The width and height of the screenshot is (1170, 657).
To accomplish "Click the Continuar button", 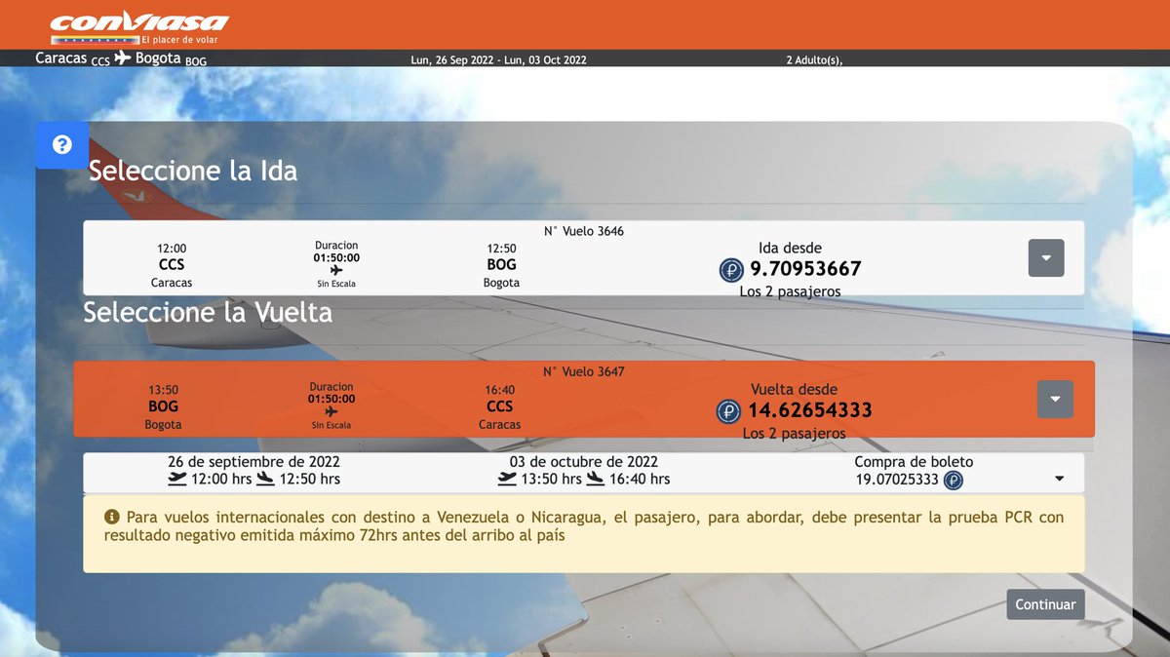I will click(1044, 603).
